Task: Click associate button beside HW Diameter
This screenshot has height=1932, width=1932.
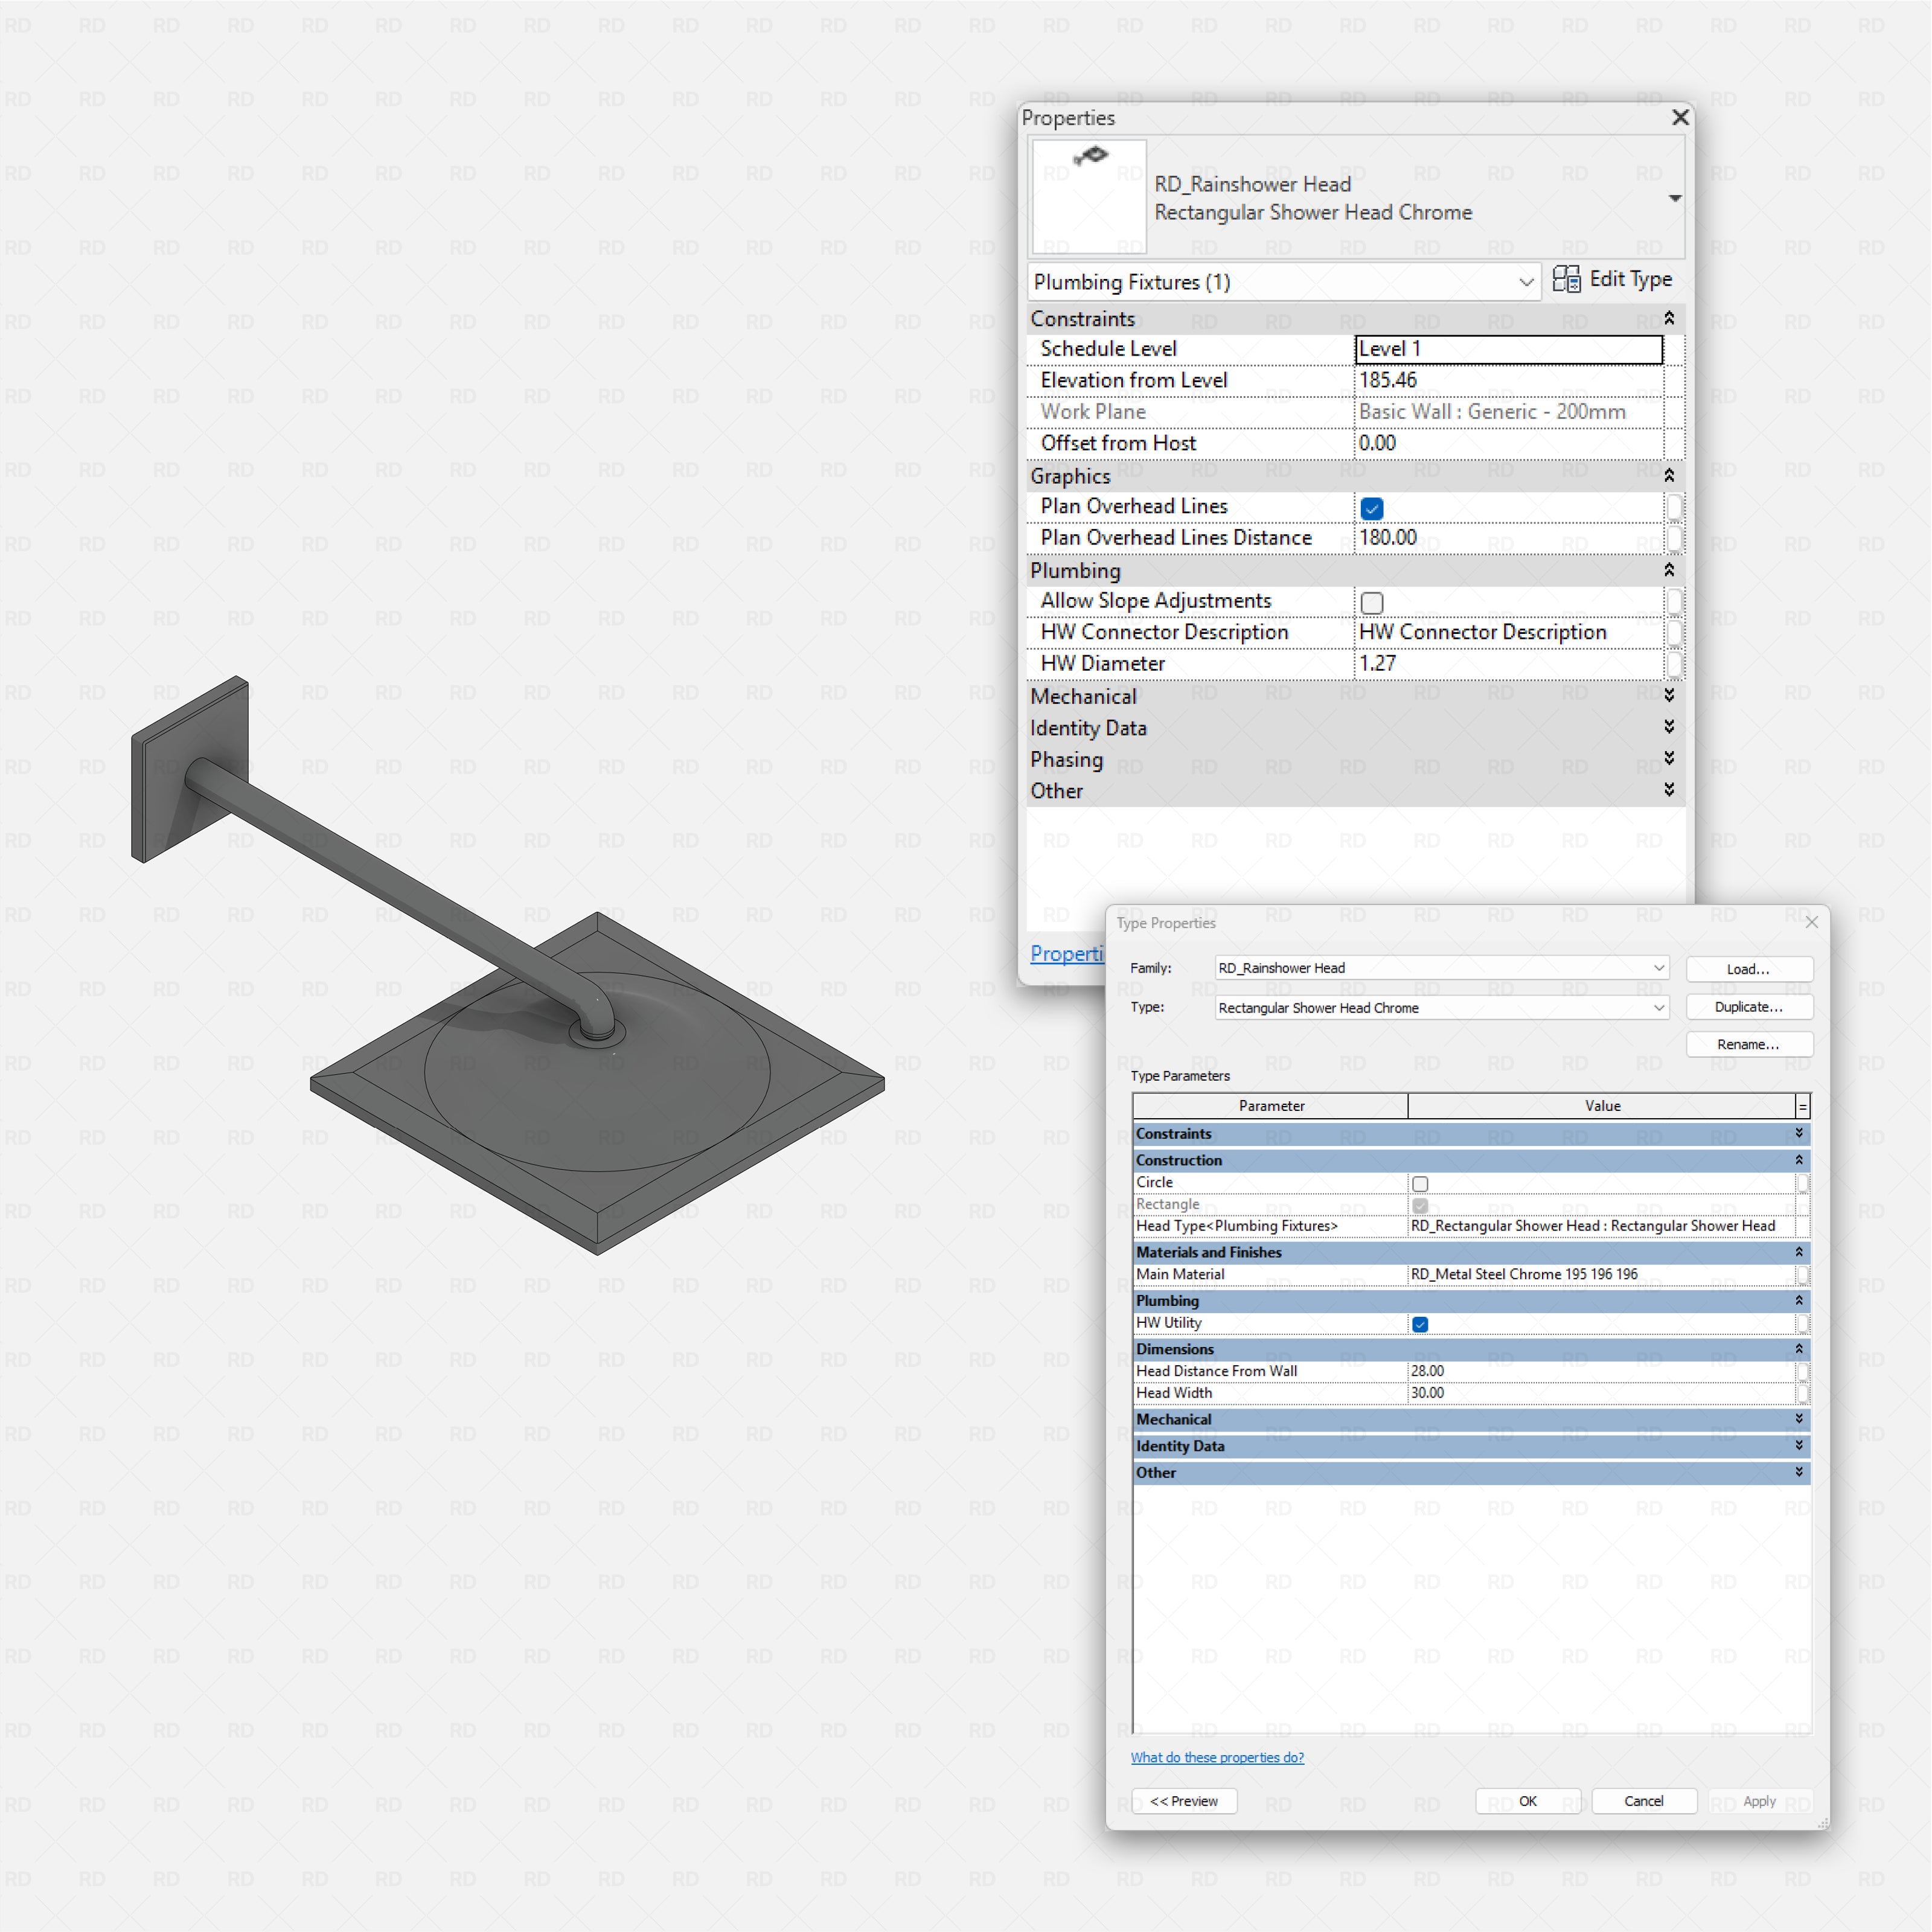Action: click(1674, 664)
